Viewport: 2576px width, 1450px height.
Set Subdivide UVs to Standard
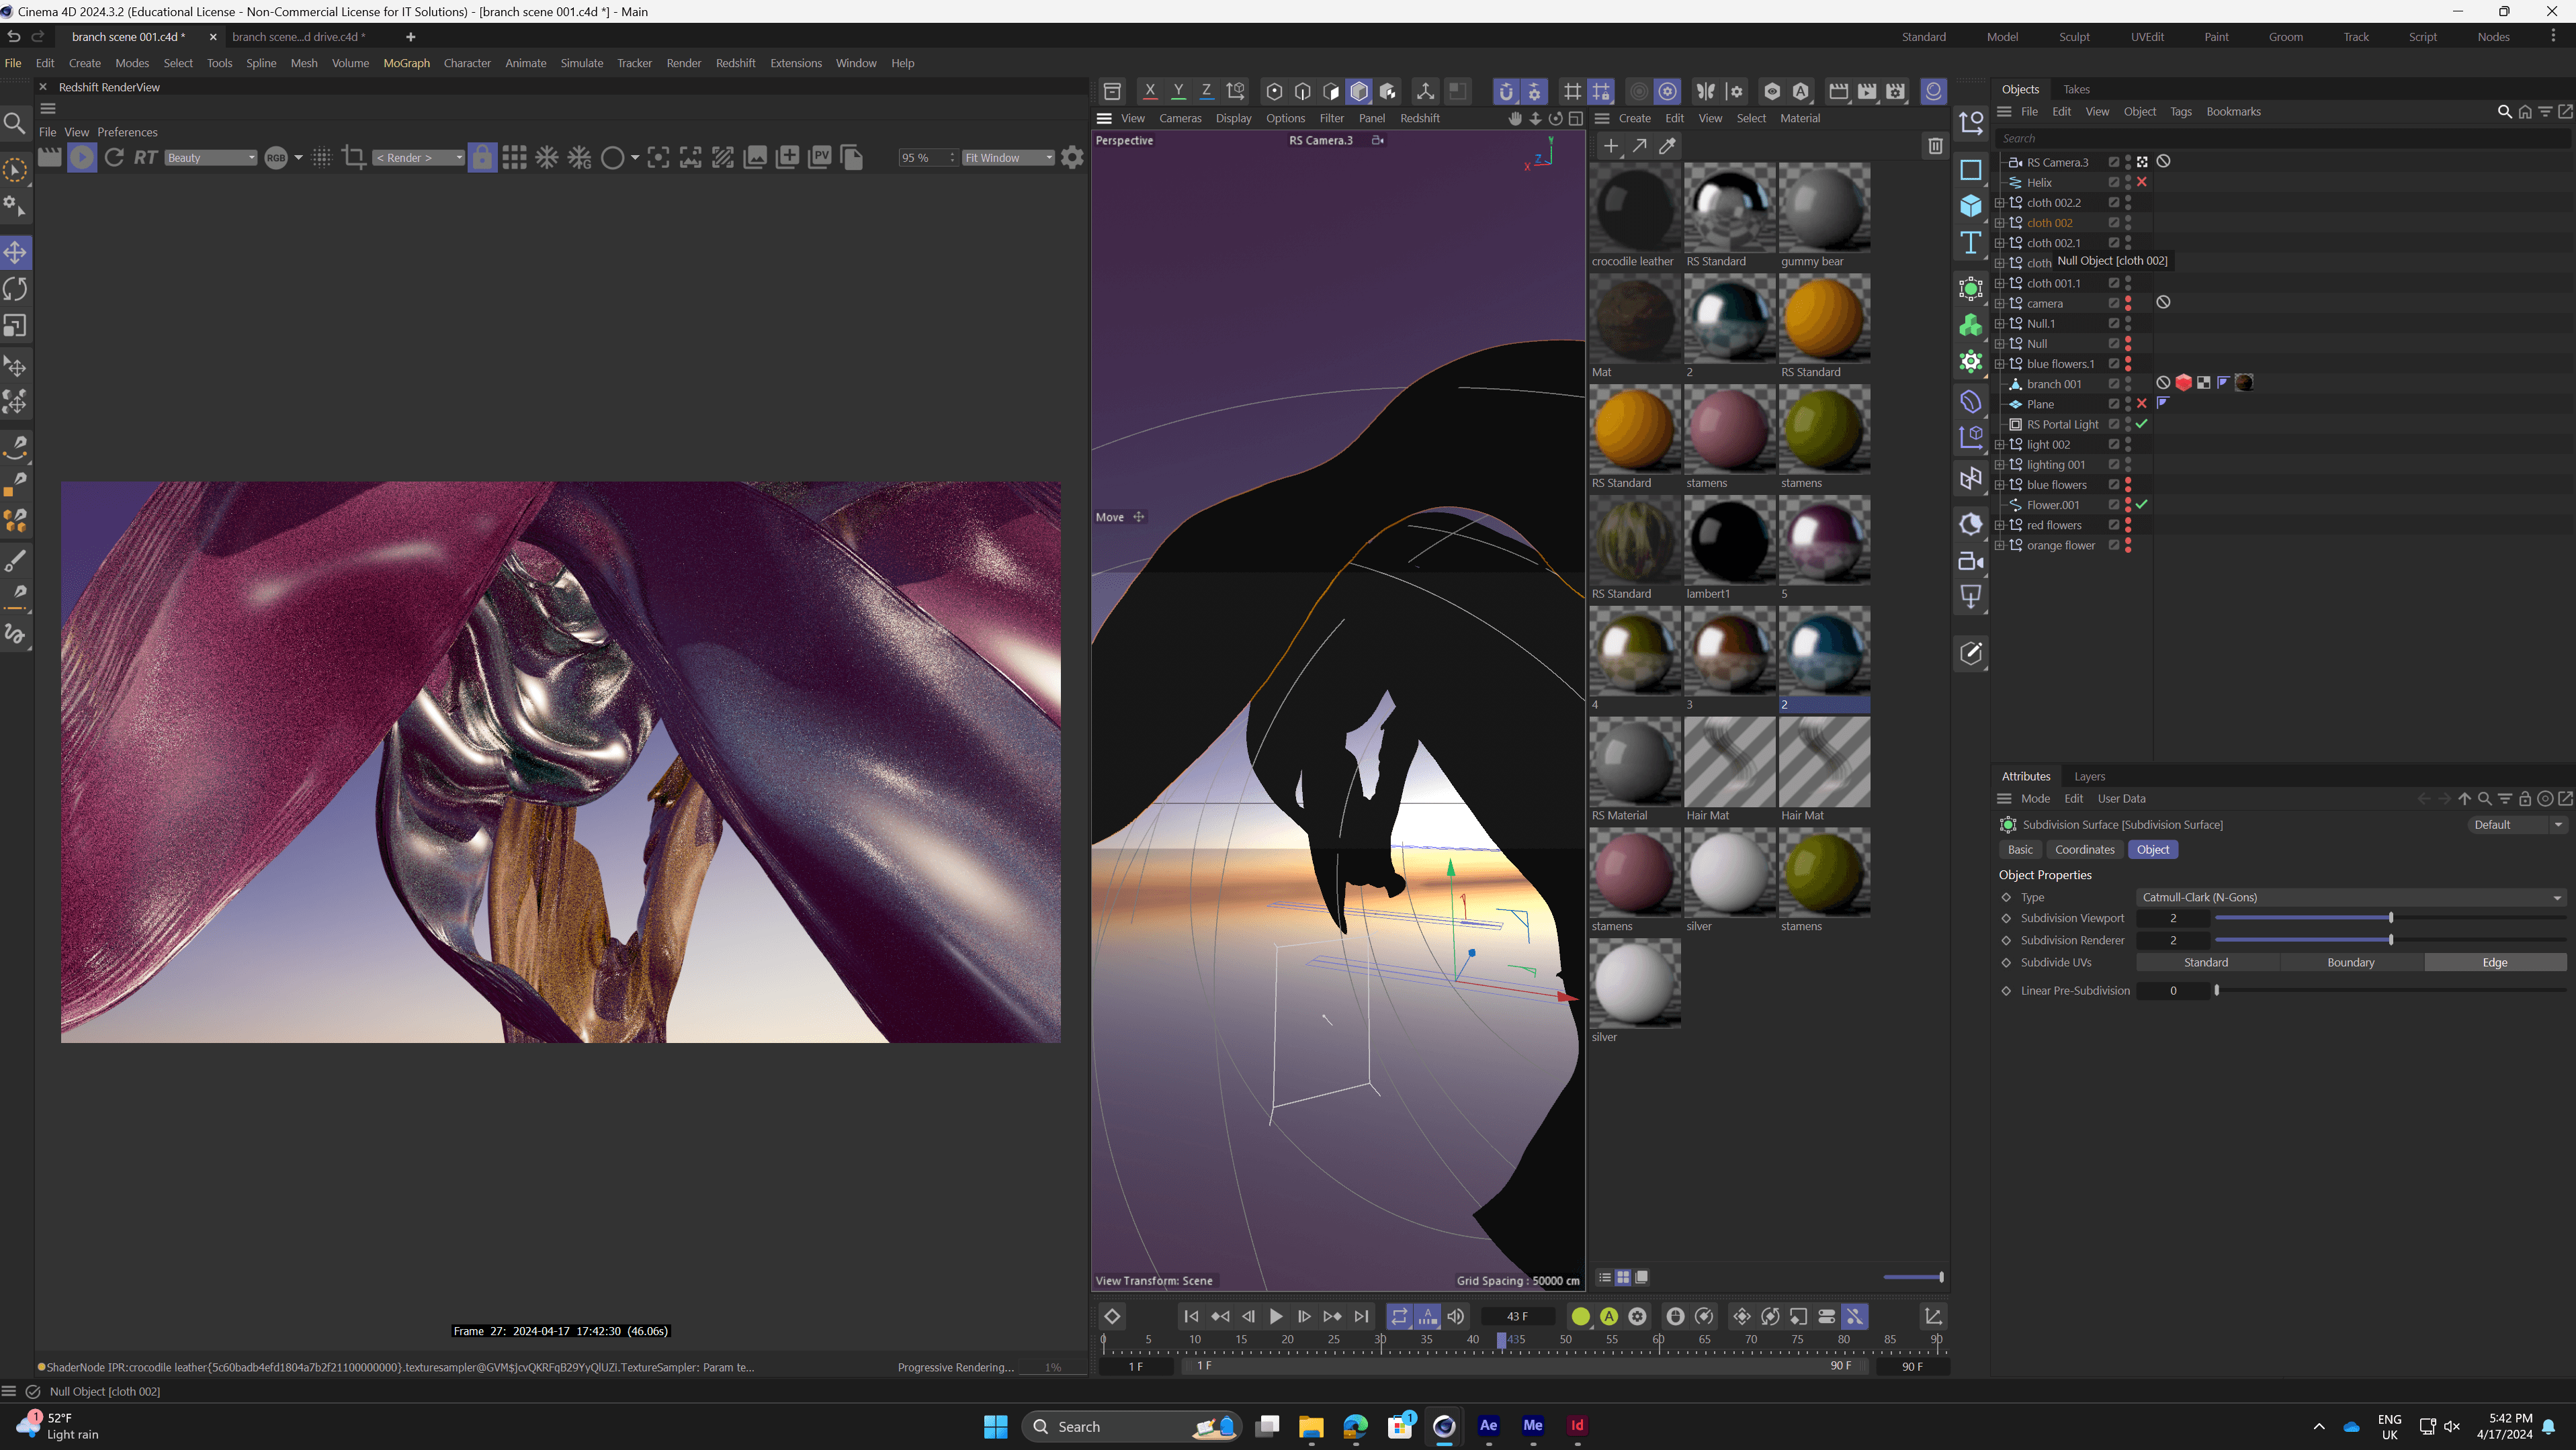tap(2206, 962)
